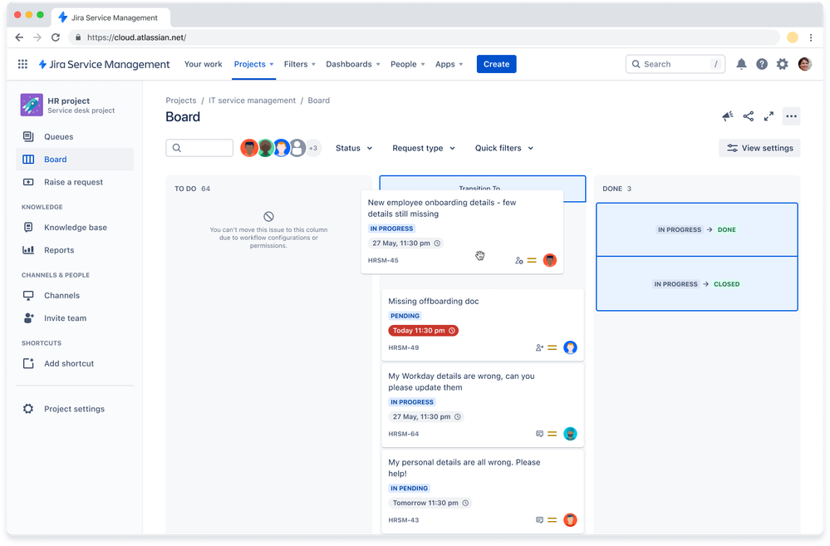Viewport: 830px width, 546px height.
Task: Open the Missing offboarding doc card
Action: pyautogui.click(x=482, y=324)
